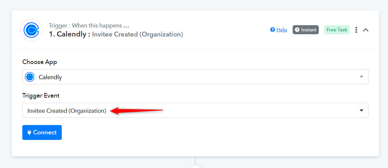Select the Calendly app selection field
Image resolution: width=388 pixels, height=168 pixels.
pos(195,77)
